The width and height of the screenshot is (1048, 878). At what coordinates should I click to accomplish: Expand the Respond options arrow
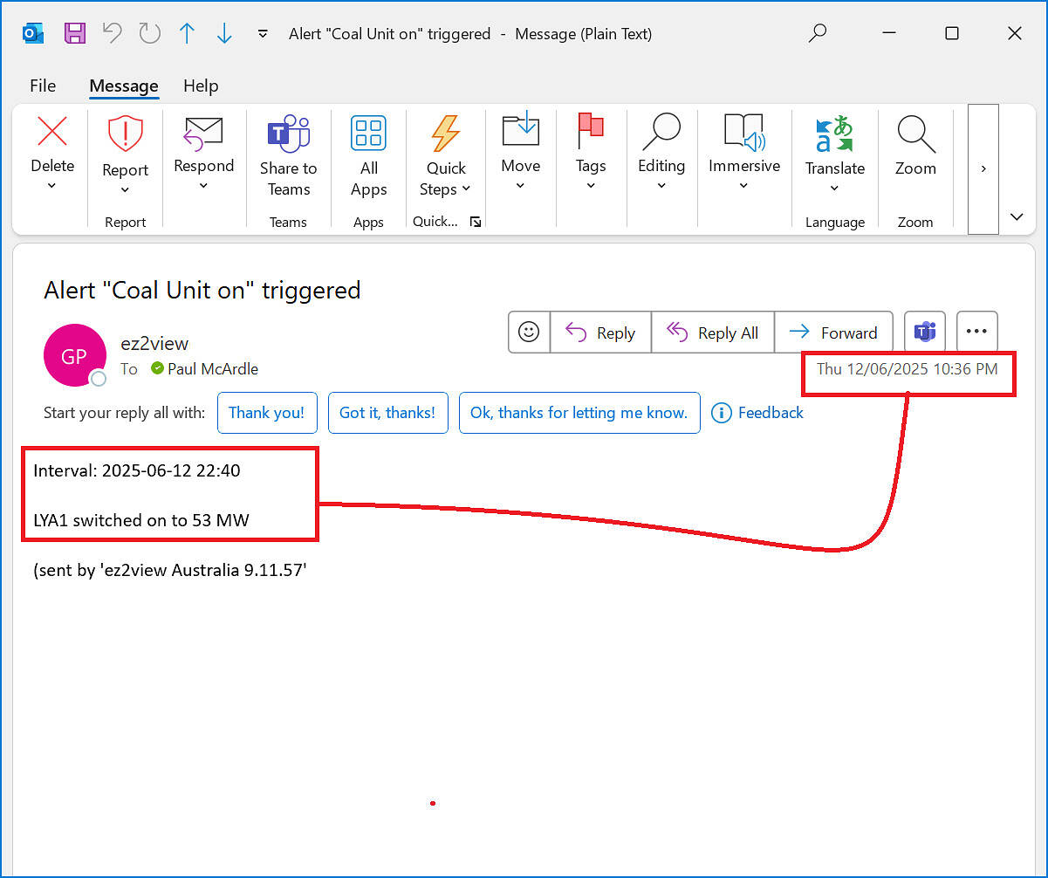[203, 186]
